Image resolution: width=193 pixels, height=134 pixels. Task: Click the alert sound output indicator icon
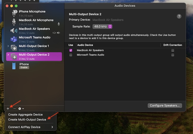pos(54,33)
